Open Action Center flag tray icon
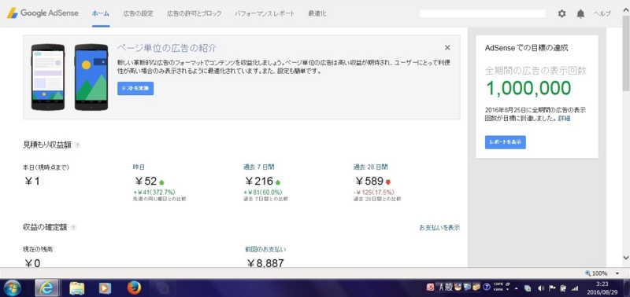The image size is (630, 297). coord(552,288)
